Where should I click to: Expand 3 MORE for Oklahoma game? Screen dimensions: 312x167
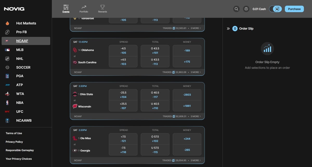[196, 72]
